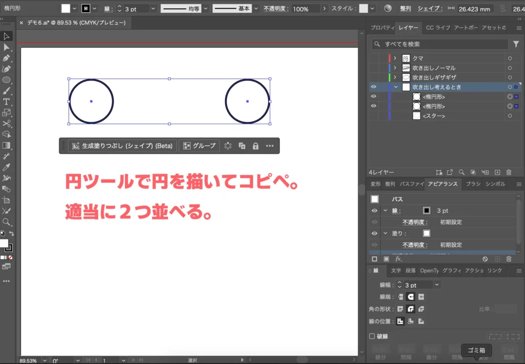525x364 pixels.
Task: Select the Ellipse tool
Action: pyautogui.click(x=7, y=80)
